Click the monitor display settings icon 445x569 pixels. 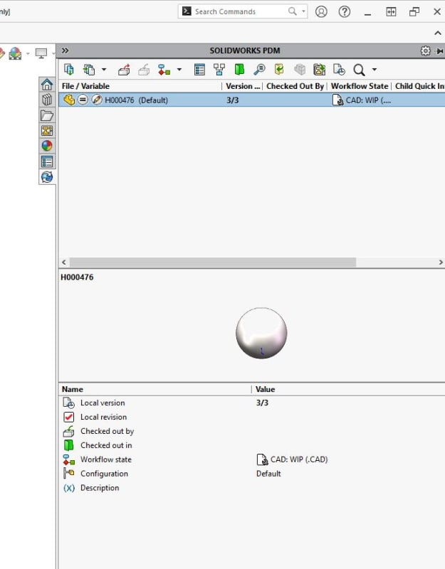click(x=41, y=53)
